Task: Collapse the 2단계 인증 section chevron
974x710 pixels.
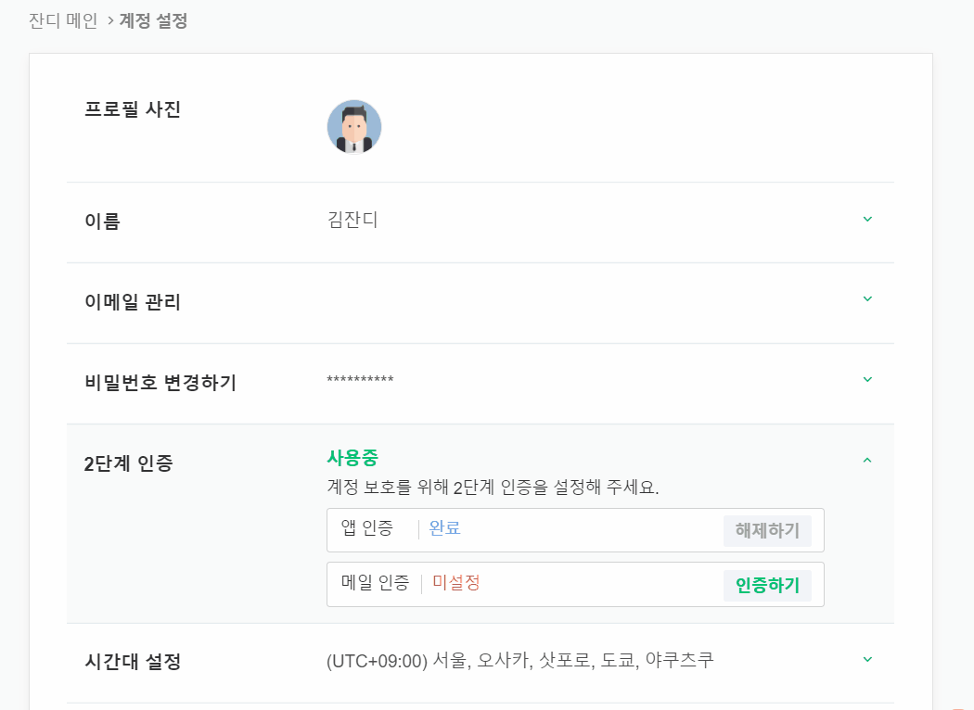Action: [x=867, y=460]
